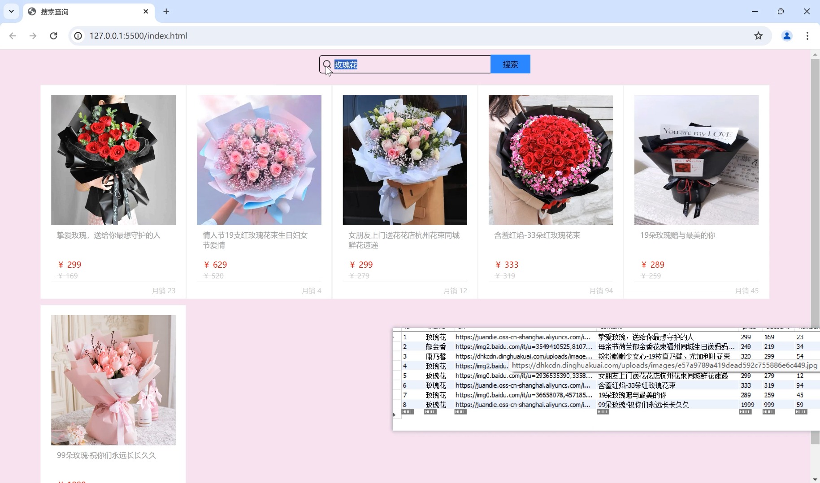This screenshot has width=820, height=483.
Task: Click the ¥ 333 price
Action: [507, 265]
